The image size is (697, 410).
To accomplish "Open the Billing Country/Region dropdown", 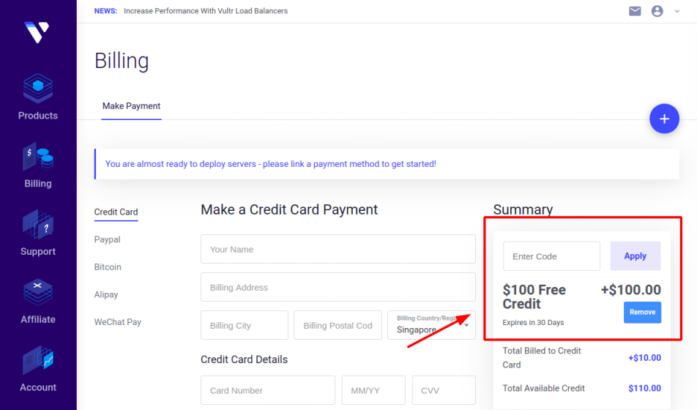I will [431, 325].
